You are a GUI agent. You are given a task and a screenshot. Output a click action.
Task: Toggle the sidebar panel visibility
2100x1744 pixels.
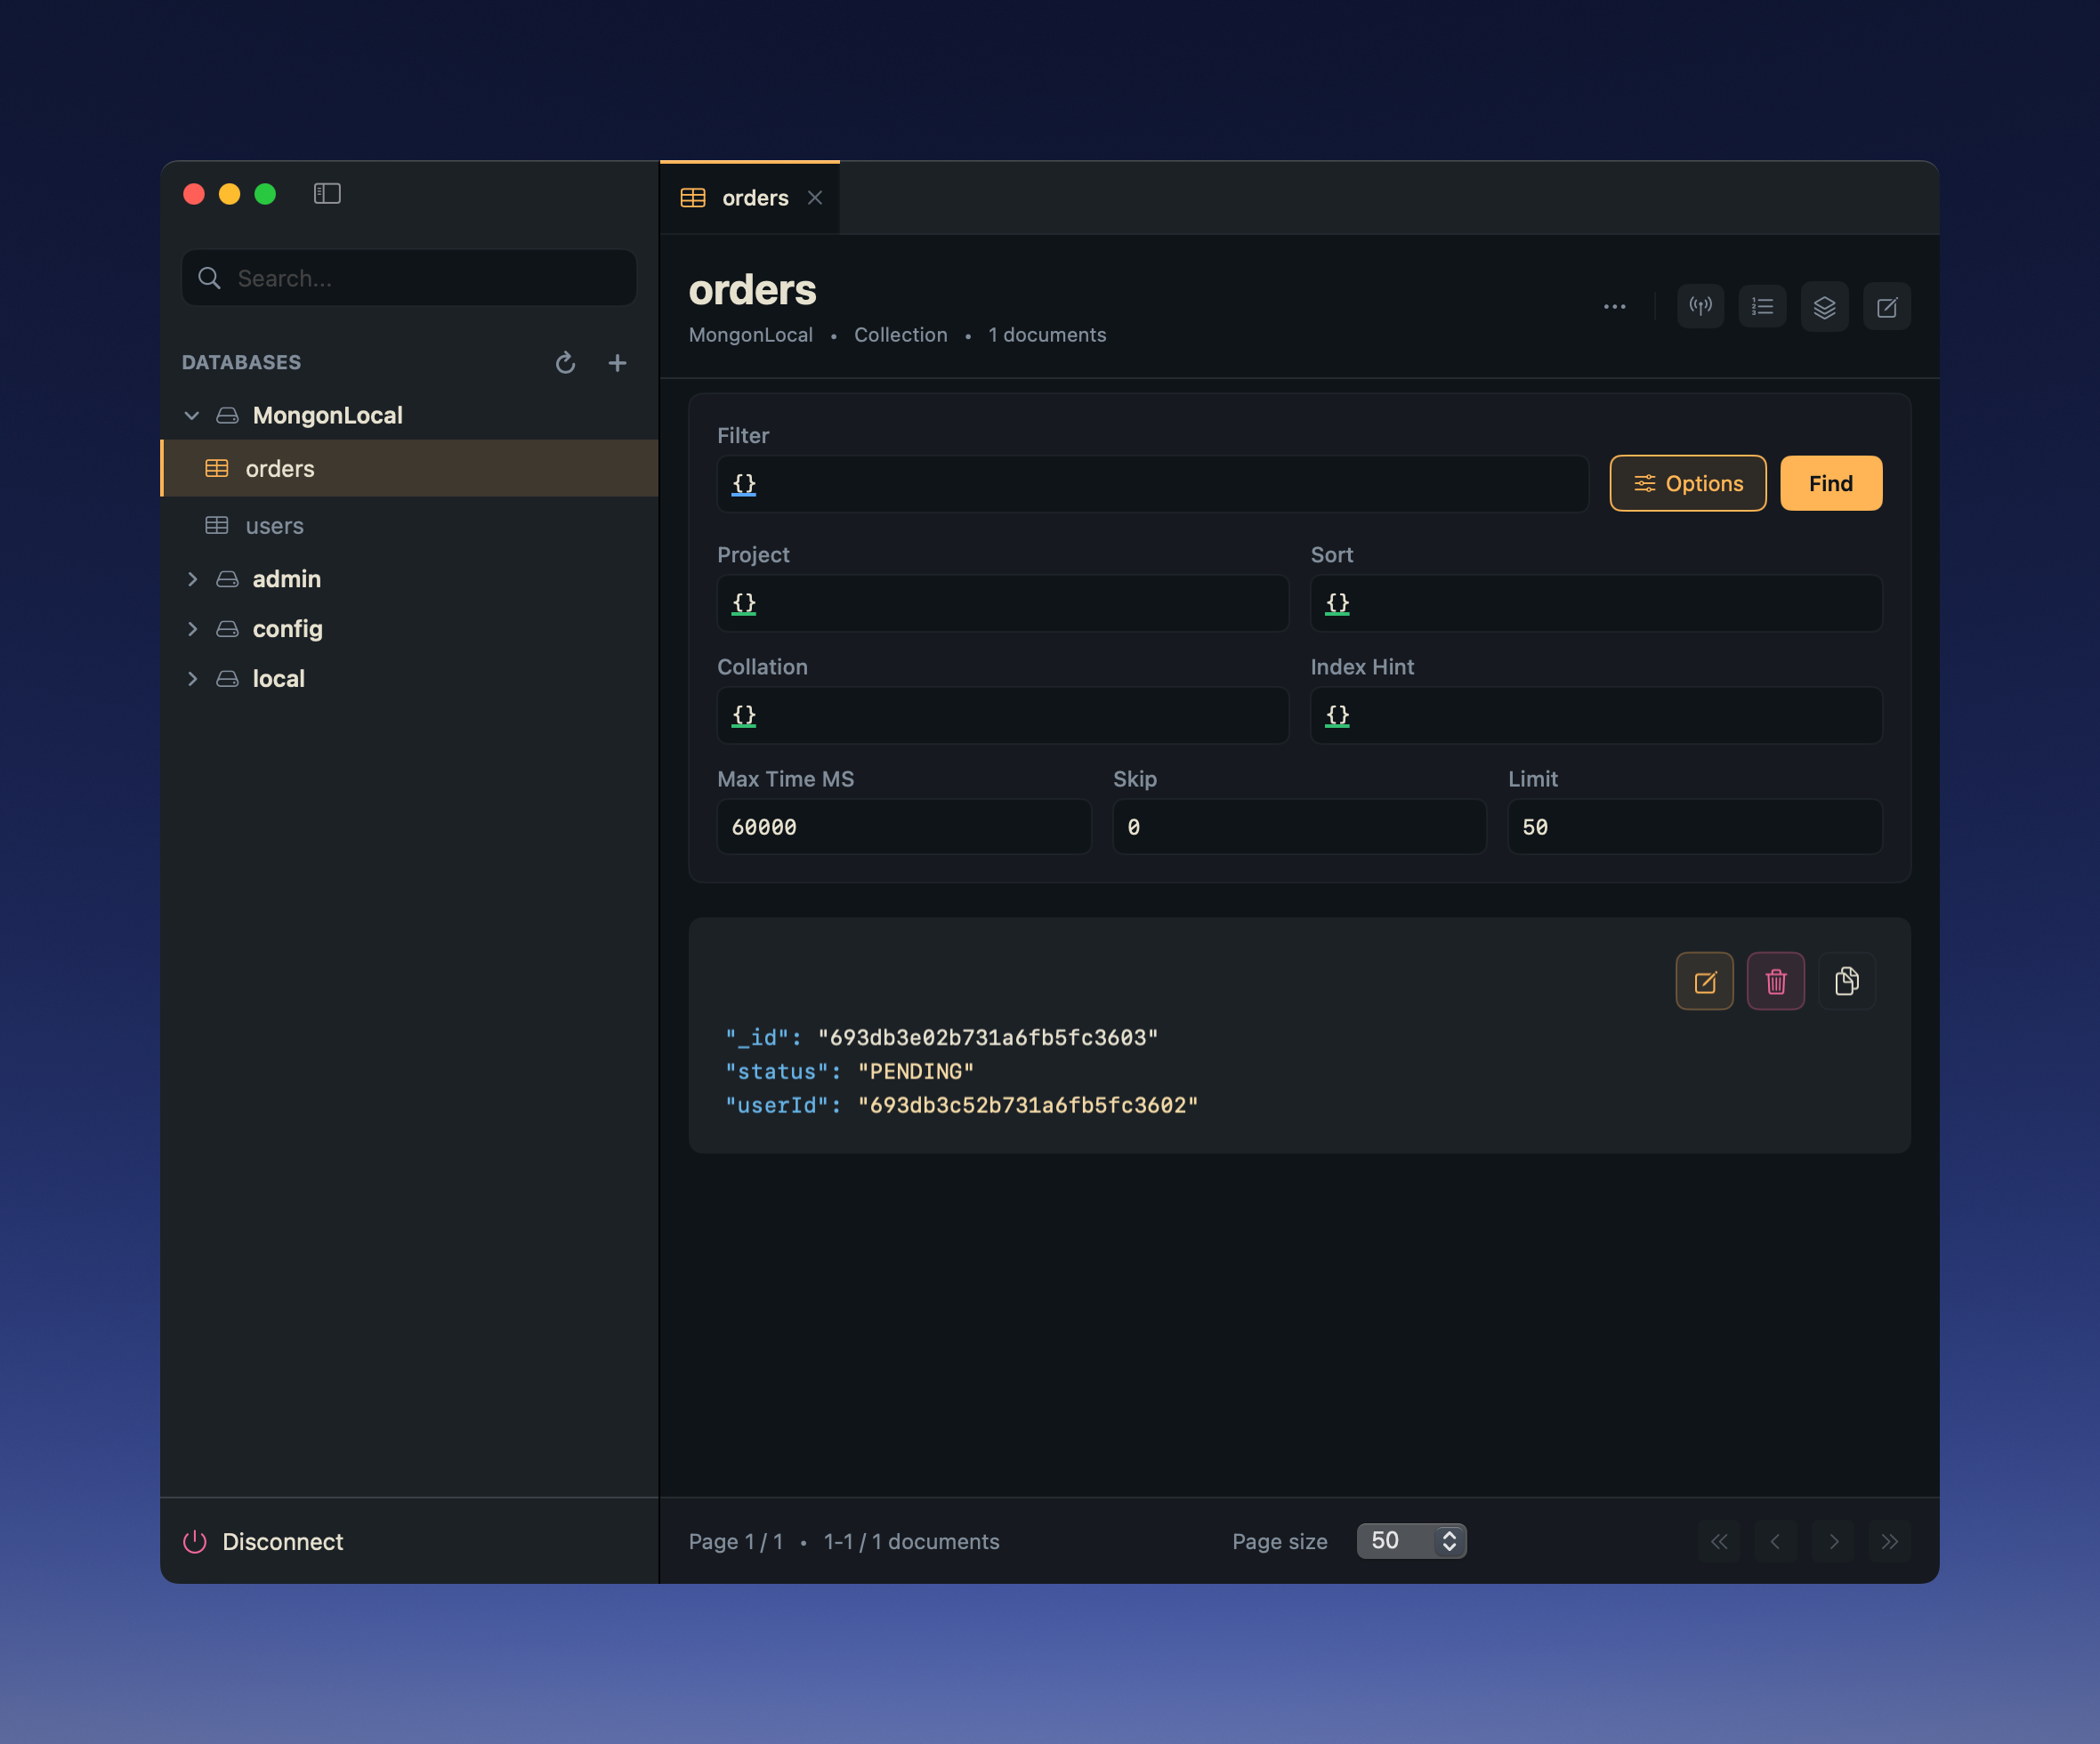[x=327, y=194]
